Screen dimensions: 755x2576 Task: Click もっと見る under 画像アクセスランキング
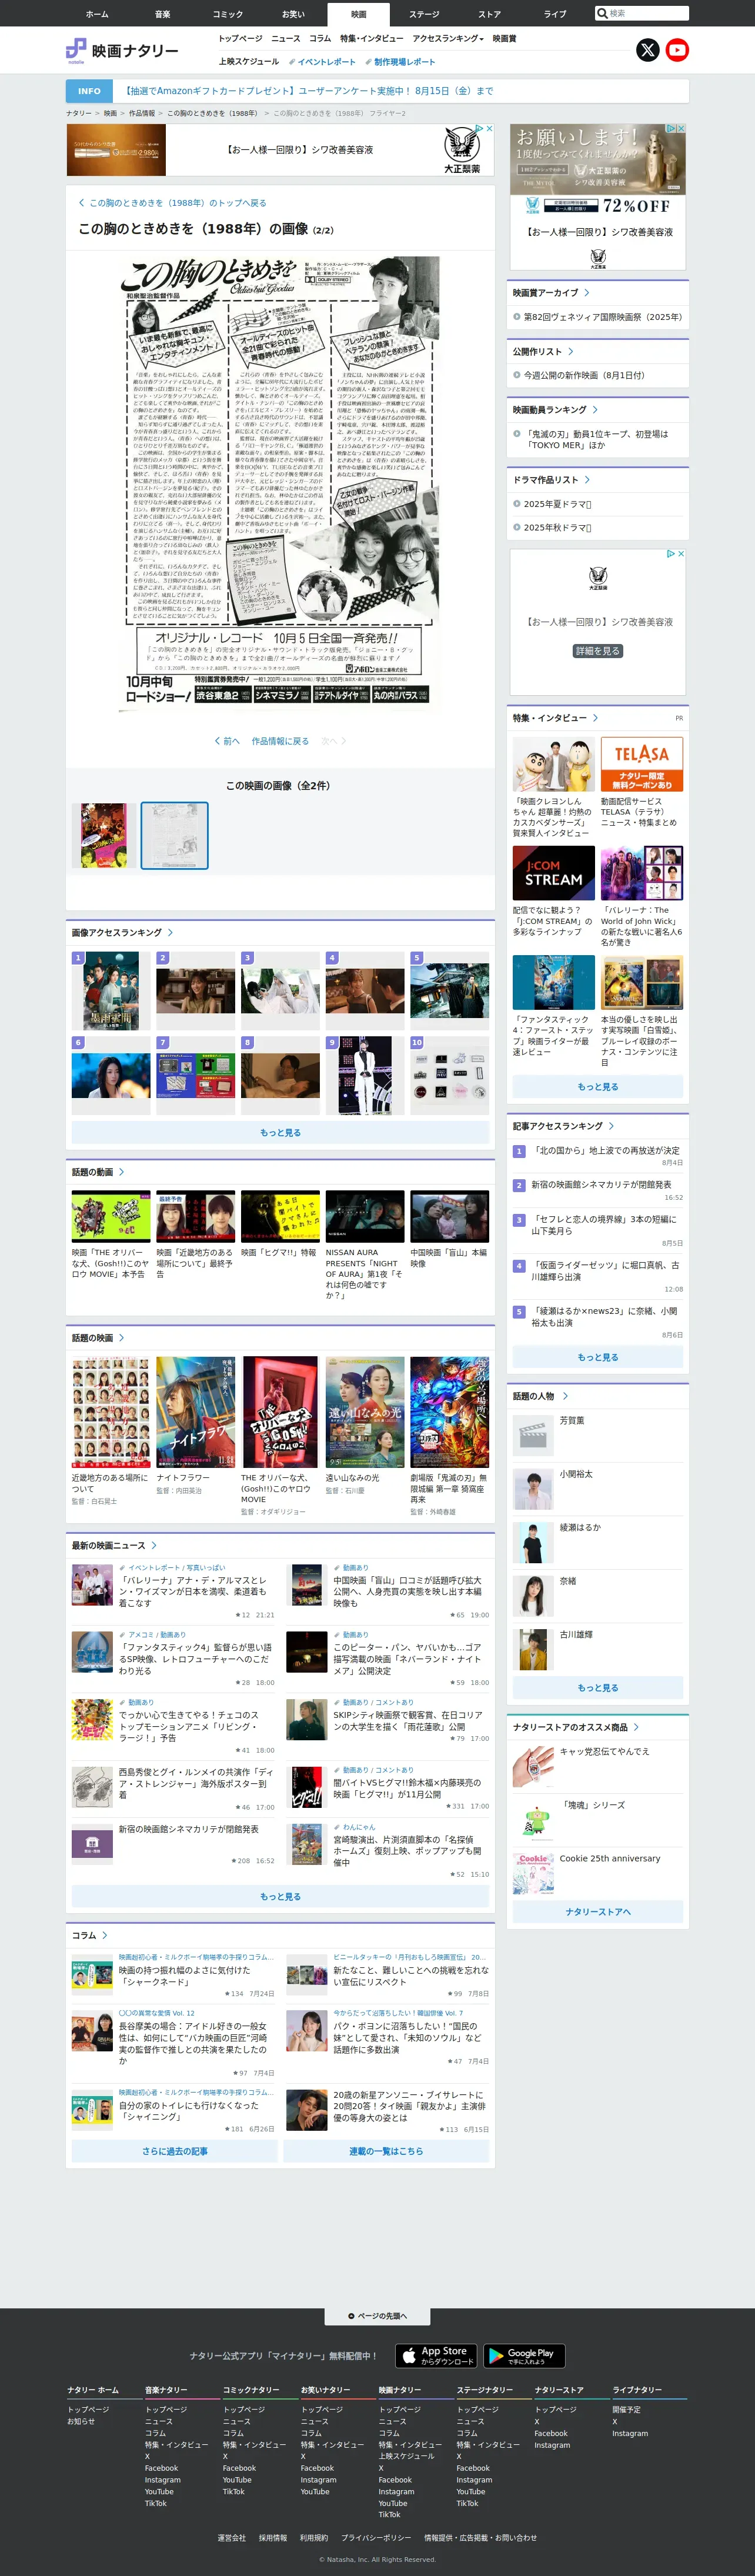pyautogui.click(x=280, y=1133)
